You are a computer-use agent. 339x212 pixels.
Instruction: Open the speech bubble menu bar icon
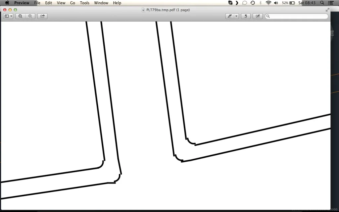245,3
